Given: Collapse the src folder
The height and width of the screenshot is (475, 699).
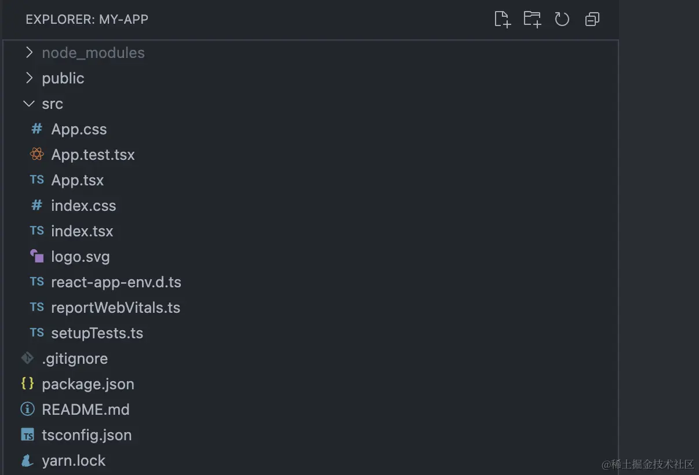Looking at the screenshot, I should 28,104.
